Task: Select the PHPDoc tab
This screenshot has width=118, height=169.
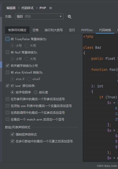Action: tap(87, 30)
